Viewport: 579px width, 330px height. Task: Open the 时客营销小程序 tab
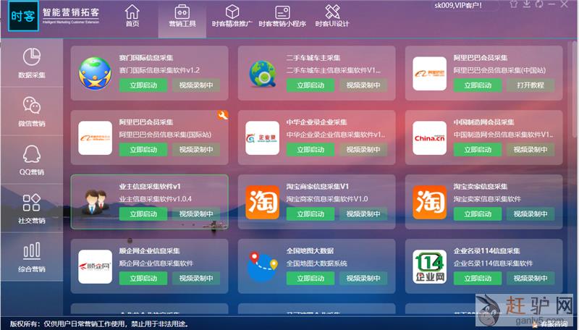pos(282,16)
